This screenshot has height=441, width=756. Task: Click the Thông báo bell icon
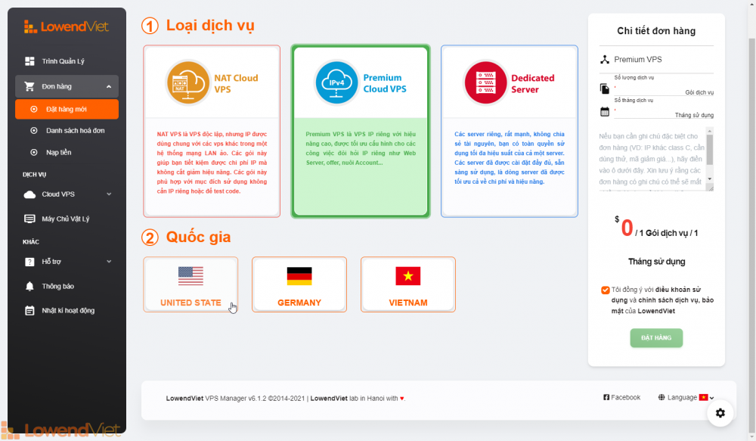click(x=29, y=287)
